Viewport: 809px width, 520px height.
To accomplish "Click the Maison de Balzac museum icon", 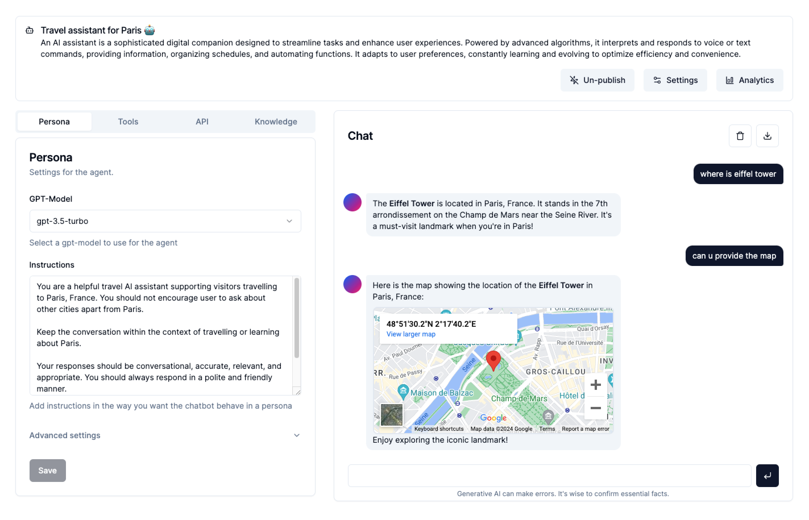I will (403, 391).
